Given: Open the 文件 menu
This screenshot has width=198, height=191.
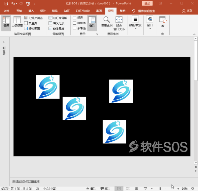Looking at the screenshot, I should pos(6,11).
